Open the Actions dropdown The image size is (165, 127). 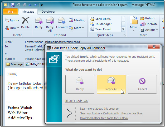point(149,30)
